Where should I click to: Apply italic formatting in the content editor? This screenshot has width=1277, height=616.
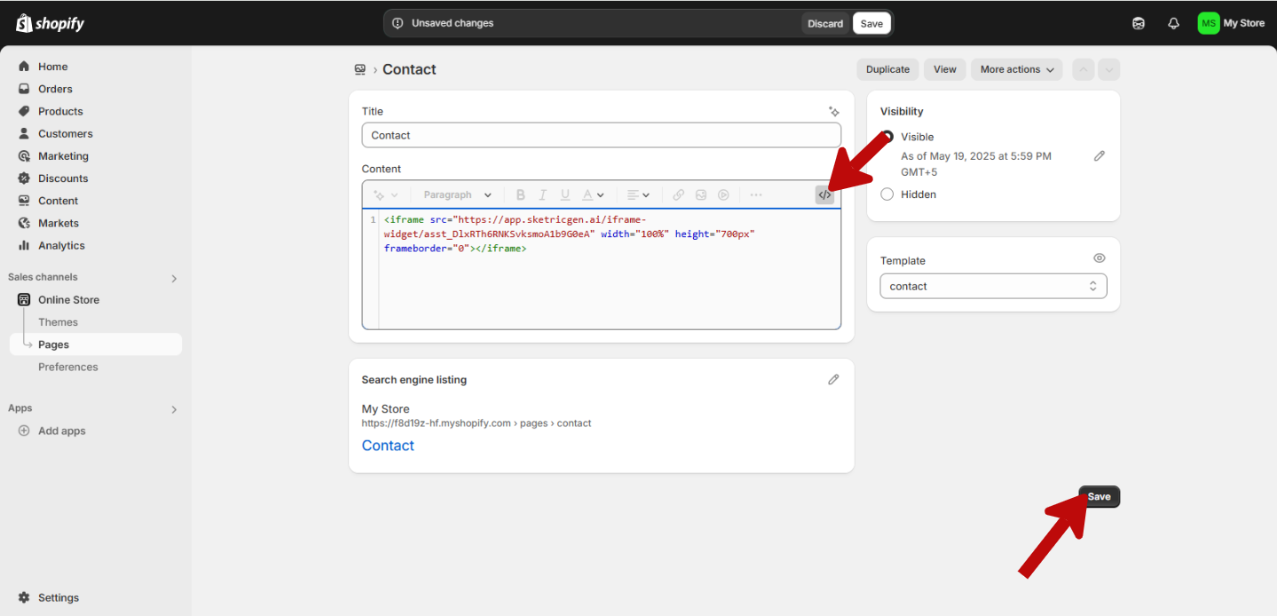542,194
